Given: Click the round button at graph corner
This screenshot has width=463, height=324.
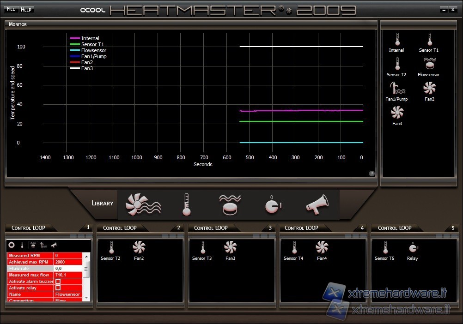Looking at the screenshot, I should (372, 174).
